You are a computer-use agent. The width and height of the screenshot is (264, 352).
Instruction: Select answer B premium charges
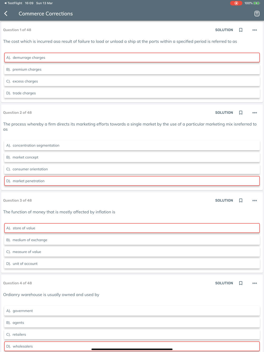132,69
